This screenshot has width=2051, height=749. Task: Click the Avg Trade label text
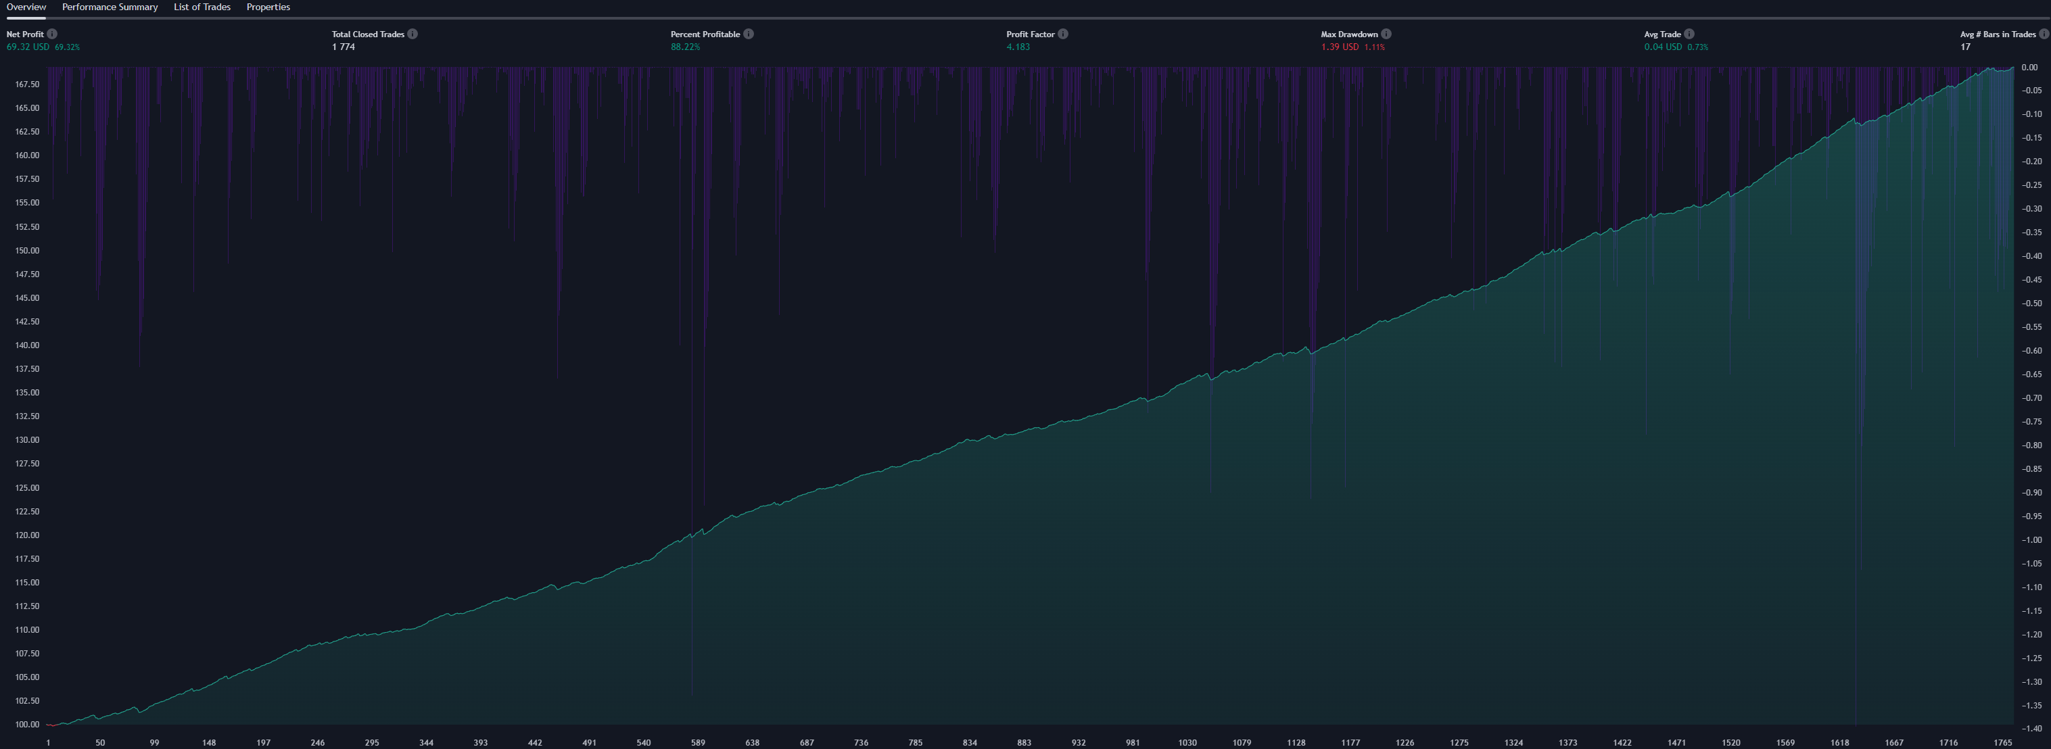click(1662, 34)
